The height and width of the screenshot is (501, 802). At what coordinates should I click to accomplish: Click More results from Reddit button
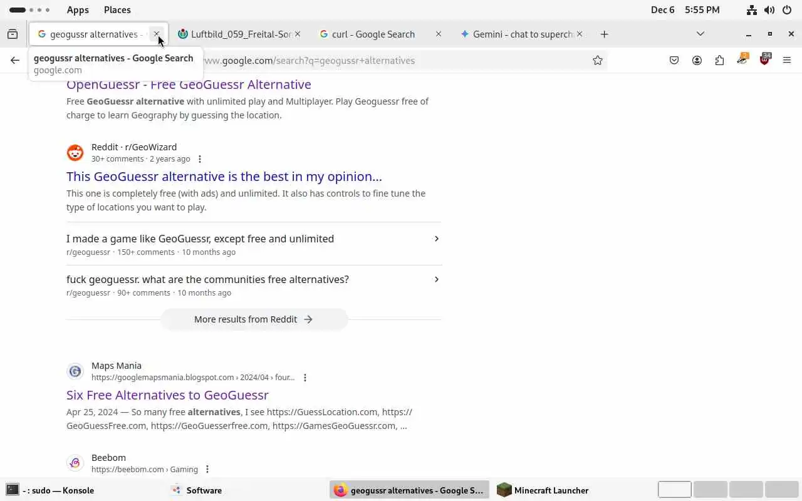click(254, 319)
